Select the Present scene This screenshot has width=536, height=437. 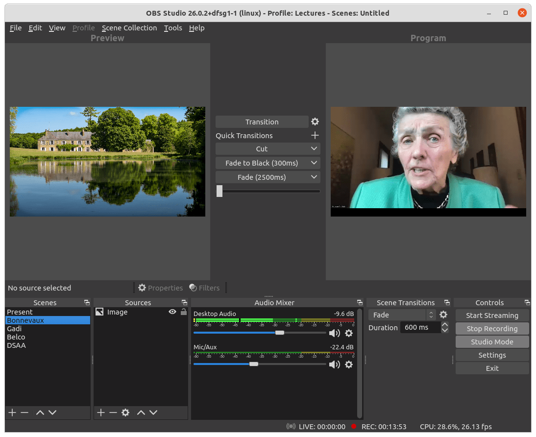point(48,312)
